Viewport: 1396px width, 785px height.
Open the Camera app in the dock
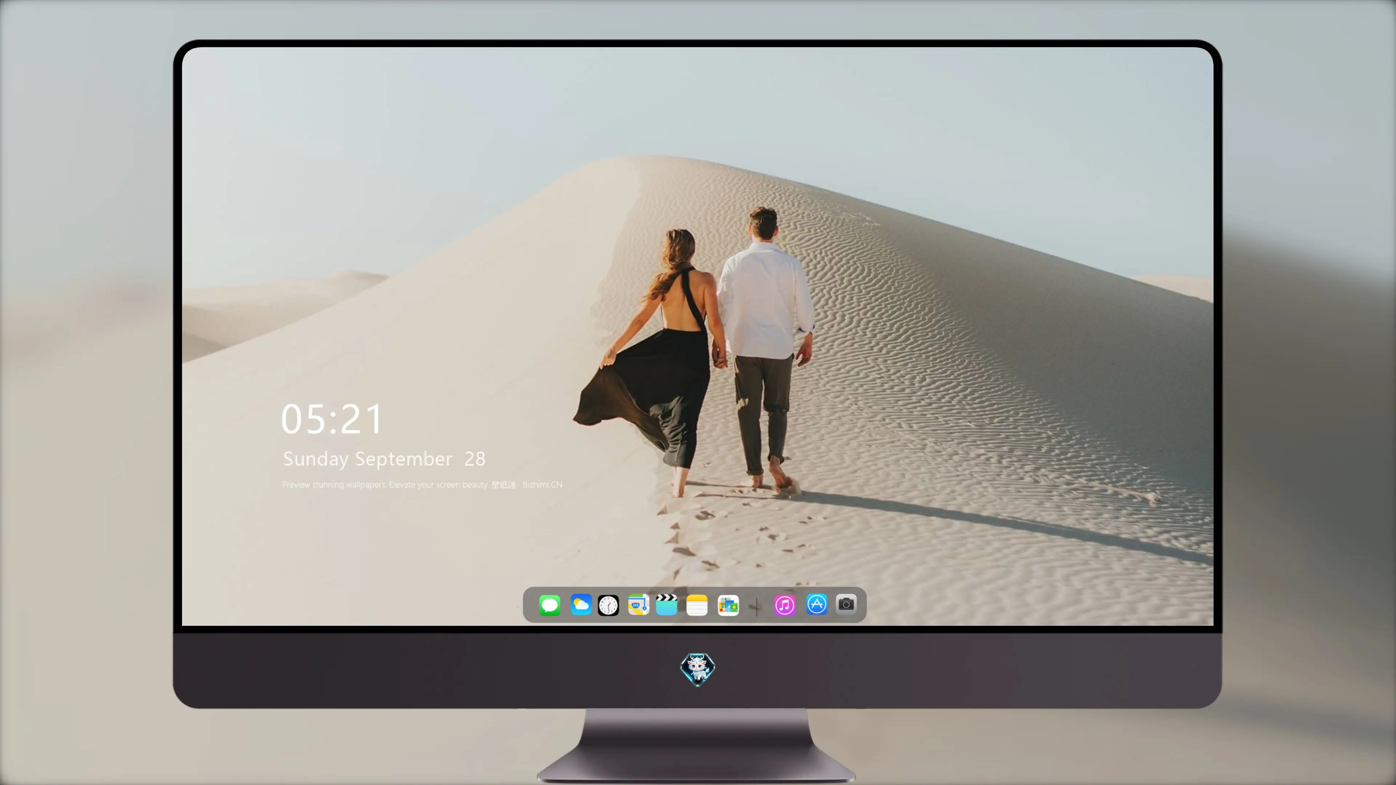click(846, 604)
